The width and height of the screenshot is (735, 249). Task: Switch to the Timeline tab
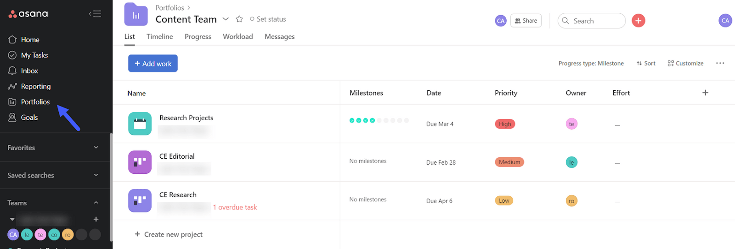click(x=160, y=37)
